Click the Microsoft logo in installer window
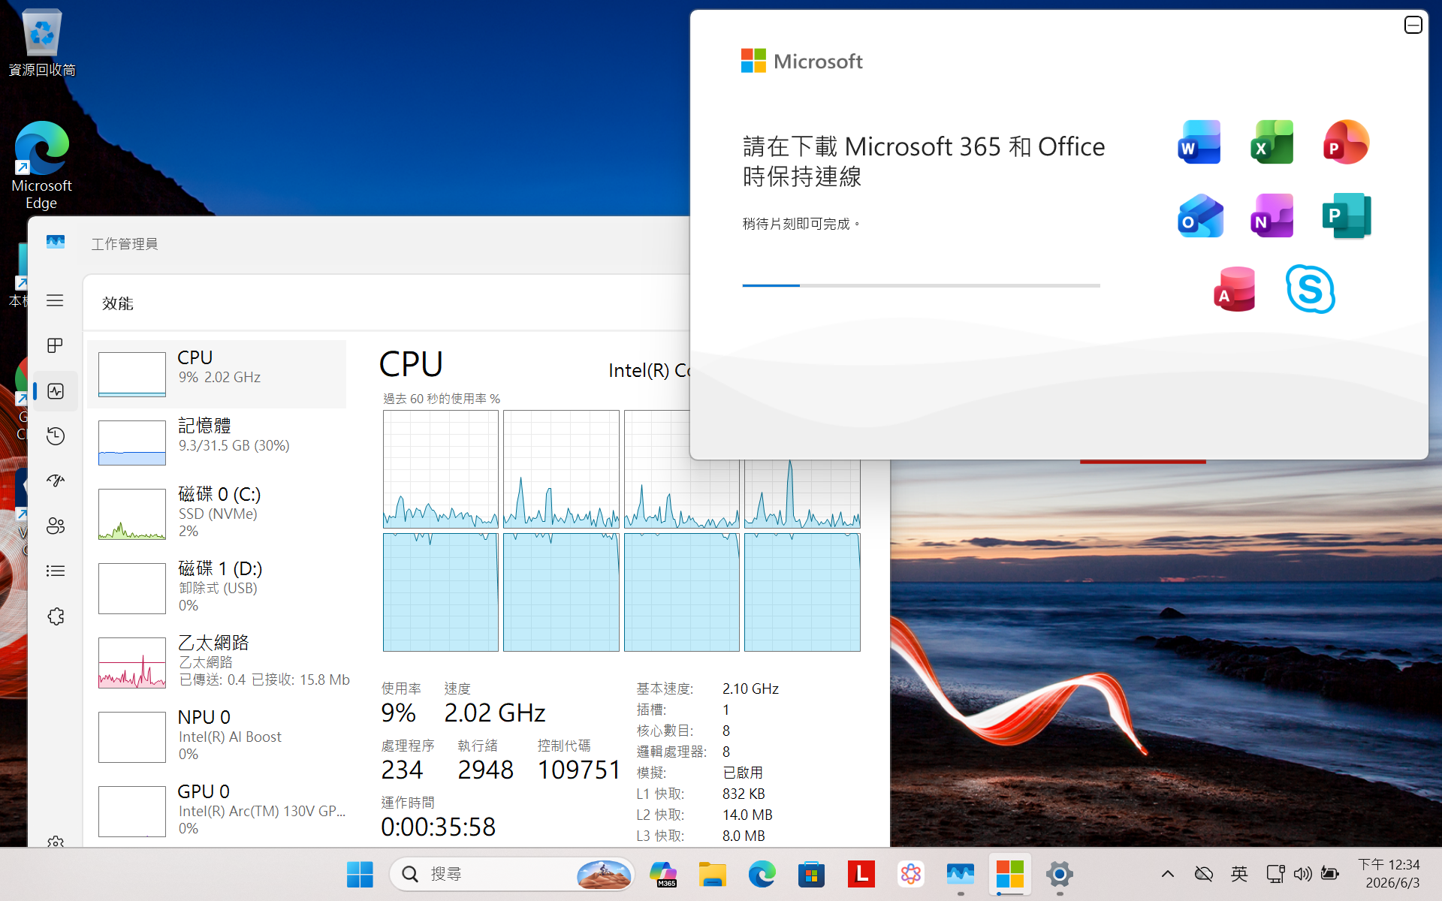Image resolution: width=1442 pixels, height=901 pixels. pos(801,61)
